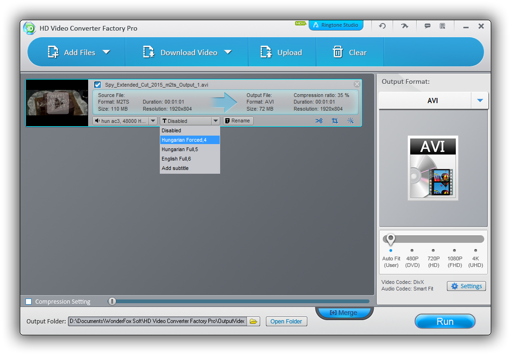Open the Ringtone Studio tab

coord(336,25)
